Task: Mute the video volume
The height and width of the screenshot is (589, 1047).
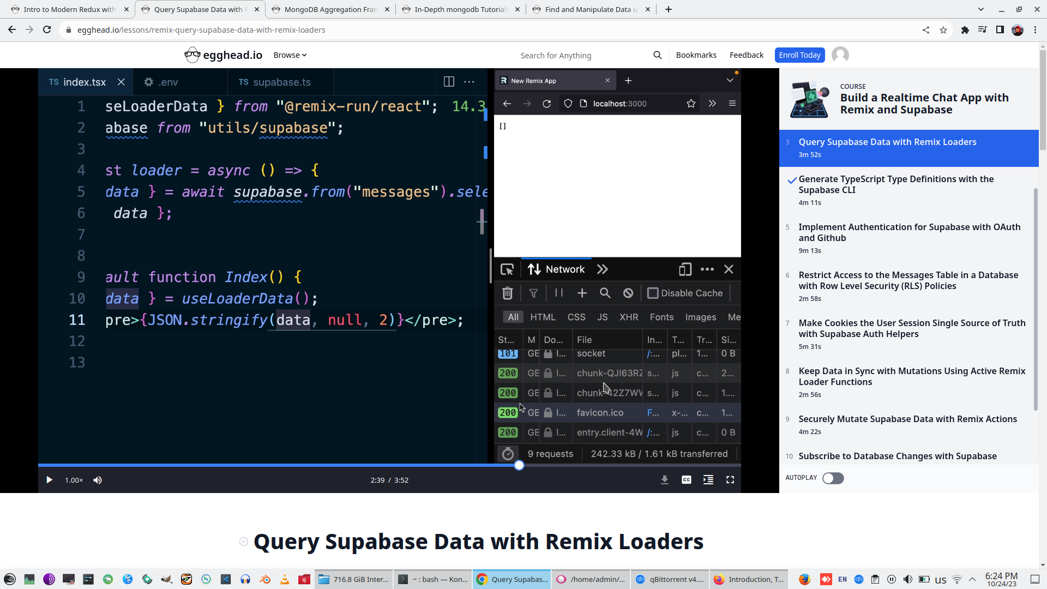Action: click(98, 480)
